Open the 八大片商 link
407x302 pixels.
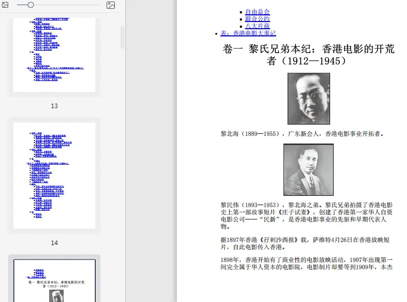(257, 26)
